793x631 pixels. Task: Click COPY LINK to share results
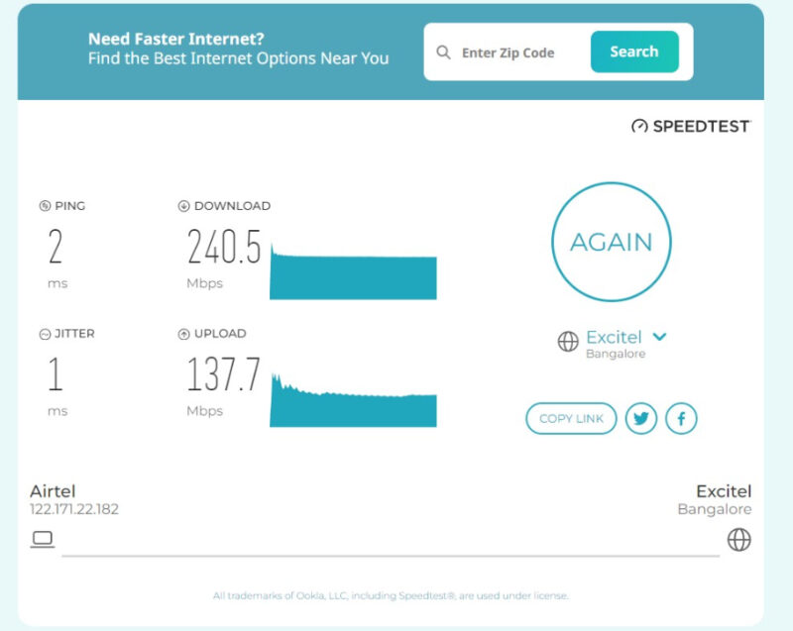[x=571, y=419]
